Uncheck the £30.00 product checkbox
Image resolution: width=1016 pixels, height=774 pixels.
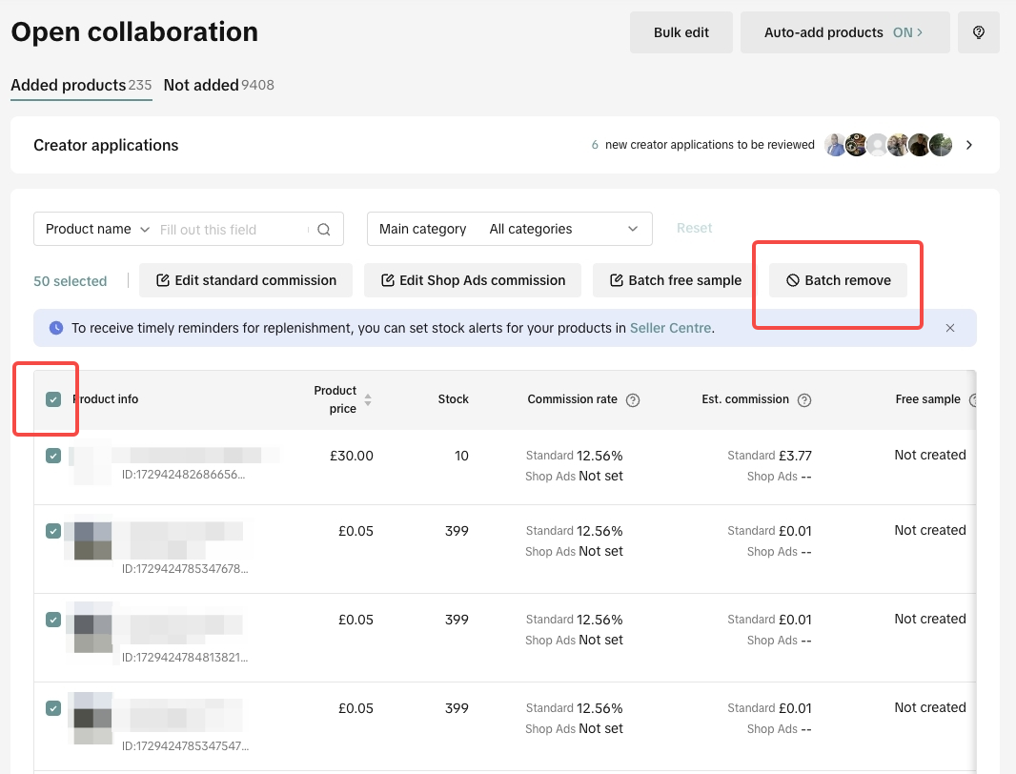[53, 457]
